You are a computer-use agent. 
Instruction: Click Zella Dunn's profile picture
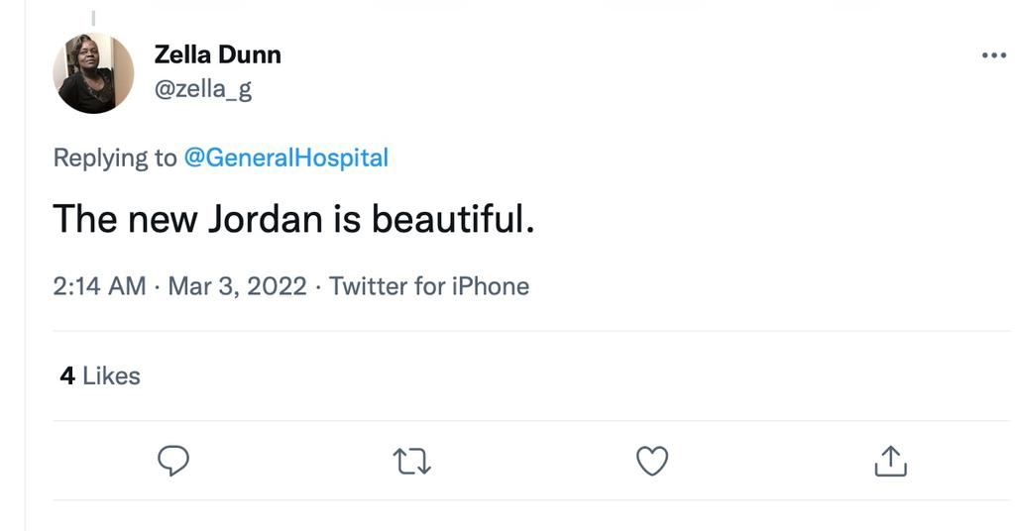coord(93,72)
